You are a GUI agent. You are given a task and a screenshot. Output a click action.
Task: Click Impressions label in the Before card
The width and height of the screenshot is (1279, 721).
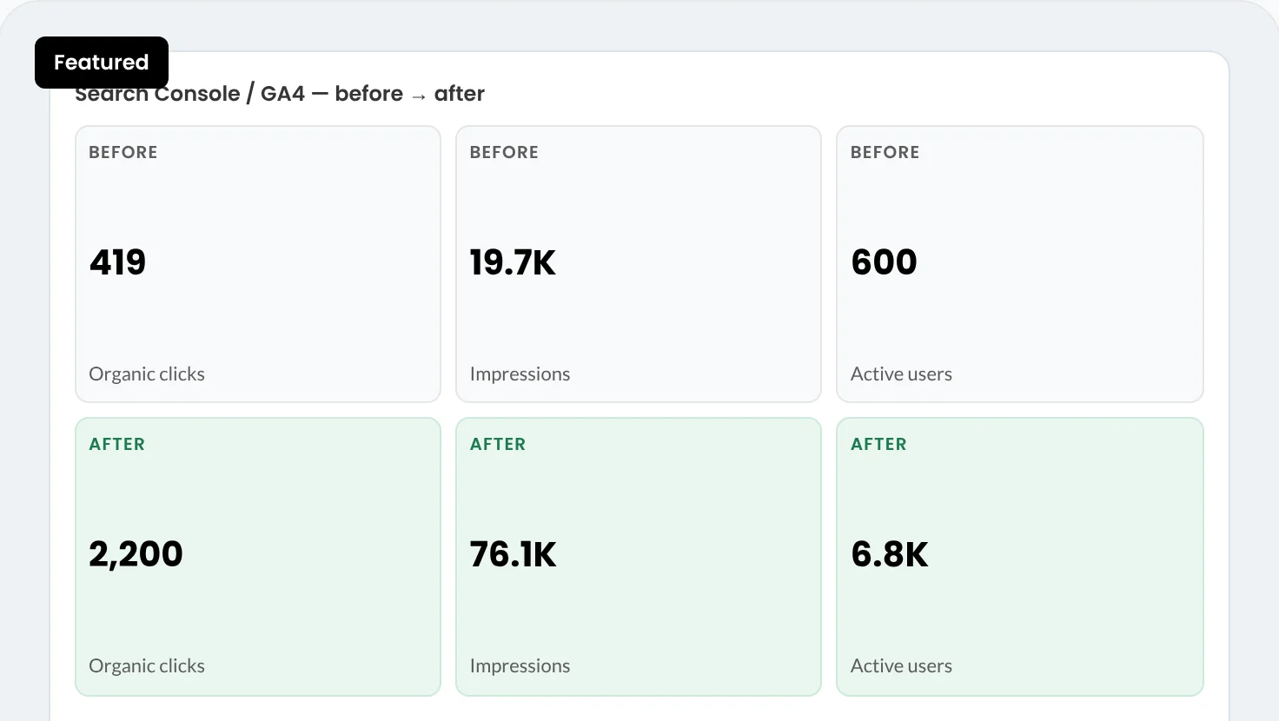pos(520,374)
